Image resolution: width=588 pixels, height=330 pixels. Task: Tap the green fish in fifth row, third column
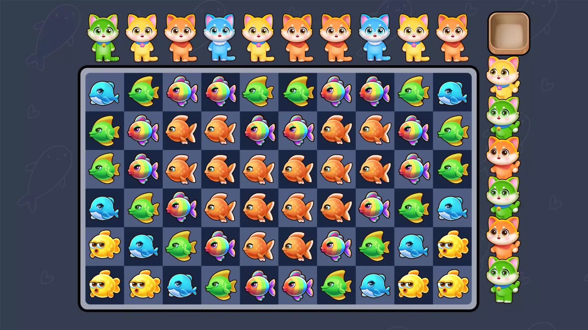click(181, 246)
